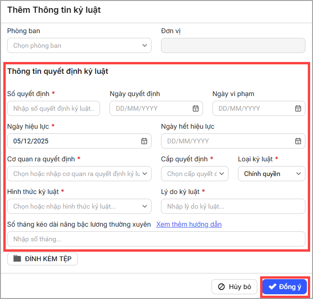
Task: Open calendar icon for Ngày hết hiệu lực
Action: tap(298, 141)
